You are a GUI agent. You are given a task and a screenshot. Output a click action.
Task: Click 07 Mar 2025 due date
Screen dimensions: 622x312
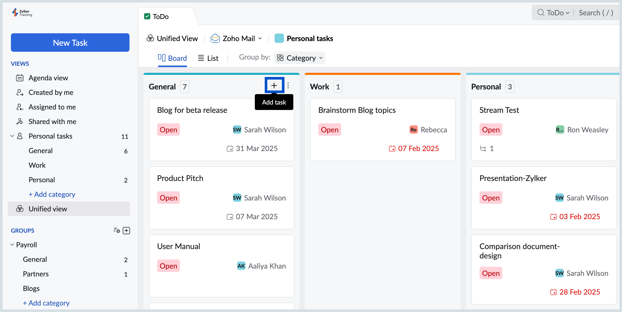pyautogui.click(x=252, y=217)
